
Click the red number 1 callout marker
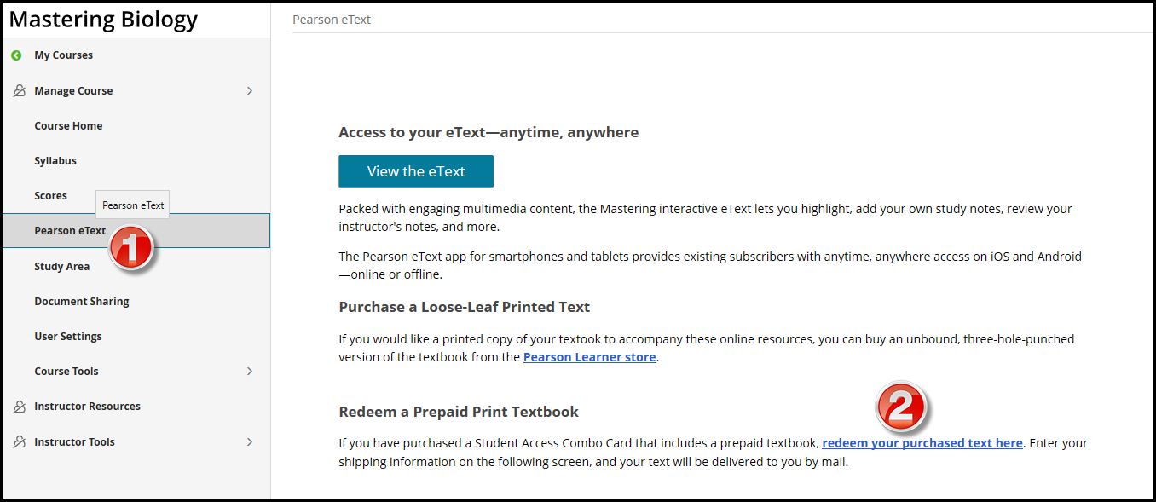[131, 248]
